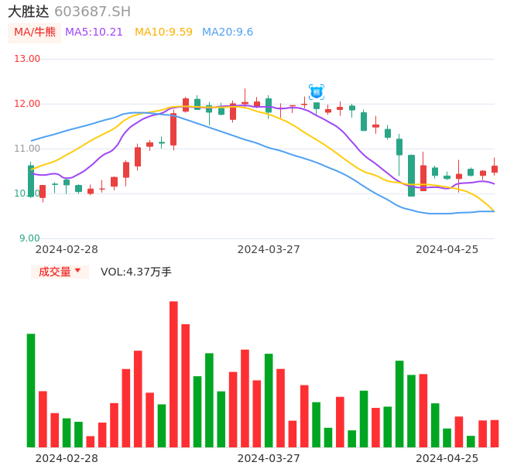Select the leftmost green candlestick
531x469 pixels.
coord(31,181)
